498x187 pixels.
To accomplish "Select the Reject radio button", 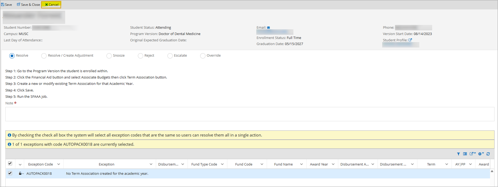I will (x=140, y=56).
